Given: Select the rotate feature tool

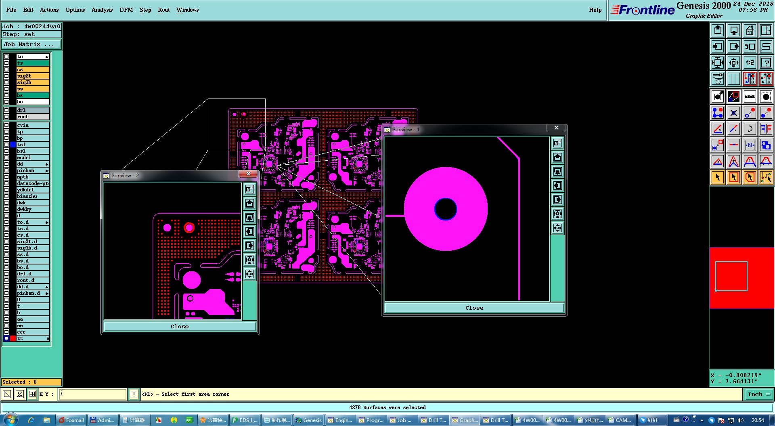Looking at the screenshot, I should pos(750,129).
